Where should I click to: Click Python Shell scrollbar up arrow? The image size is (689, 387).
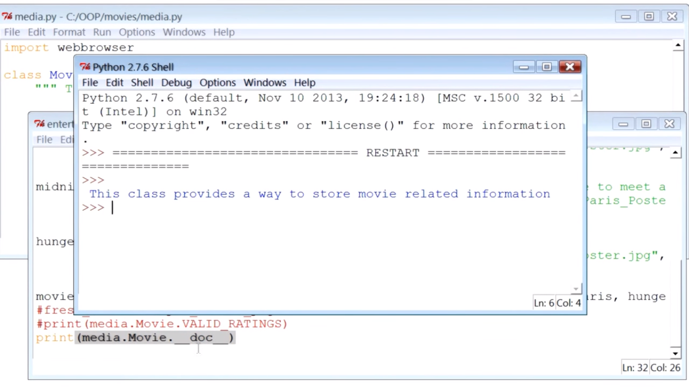pyautogui.click(x=577, y=96)
